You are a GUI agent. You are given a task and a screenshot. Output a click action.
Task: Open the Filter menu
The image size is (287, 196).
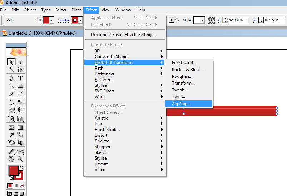coord(76,10)
